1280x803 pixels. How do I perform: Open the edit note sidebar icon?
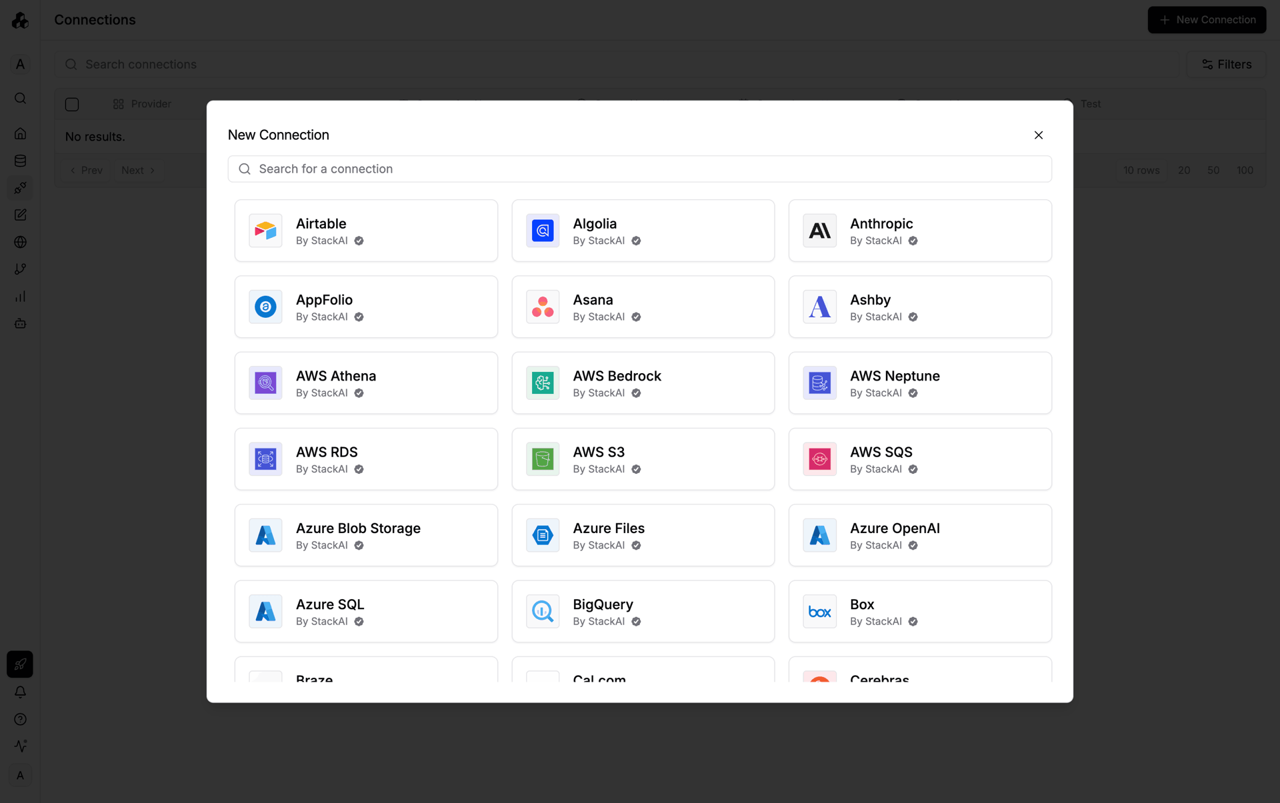(20, 215)
